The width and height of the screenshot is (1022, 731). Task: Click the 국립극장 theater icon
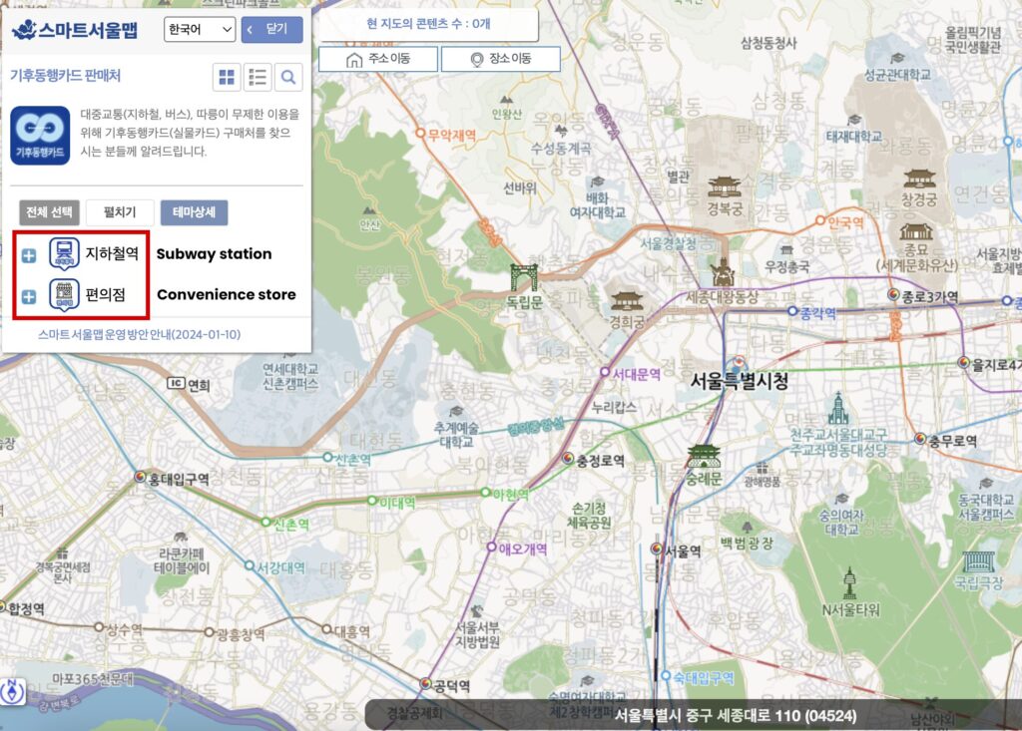tap(978, 561)
